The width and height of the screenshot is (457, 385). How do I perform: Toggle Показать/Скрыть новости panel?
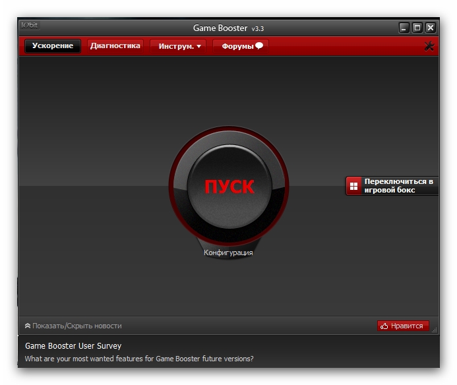tap(73, 326)
